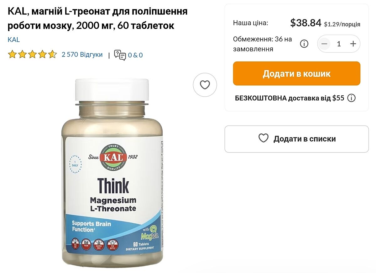Open info icon next to order limit
Screen dimensions: 376x273
[304, 44]
